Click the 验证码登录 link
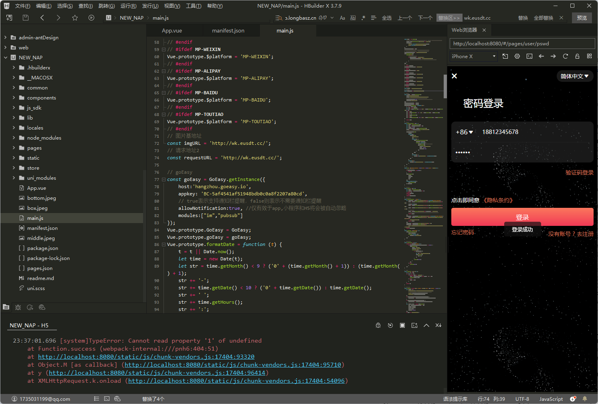This screenshot has width=598, height=404. [579, 173]
